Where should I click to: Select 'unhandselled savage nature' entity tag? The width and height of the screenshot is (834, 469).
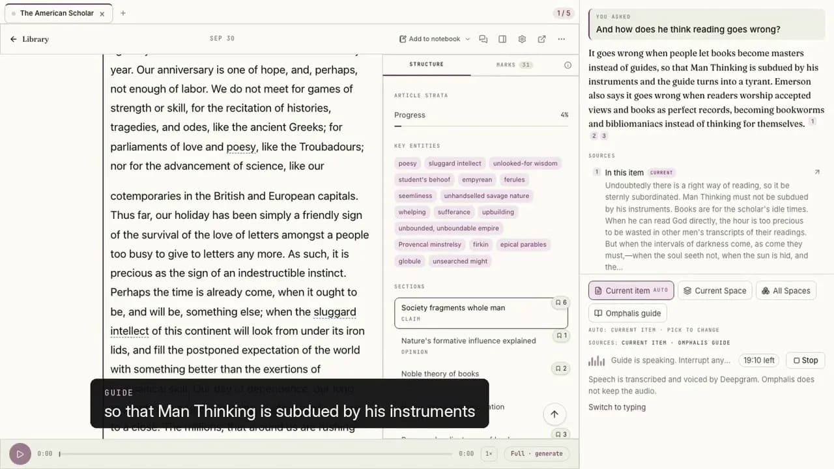(486, 196)
